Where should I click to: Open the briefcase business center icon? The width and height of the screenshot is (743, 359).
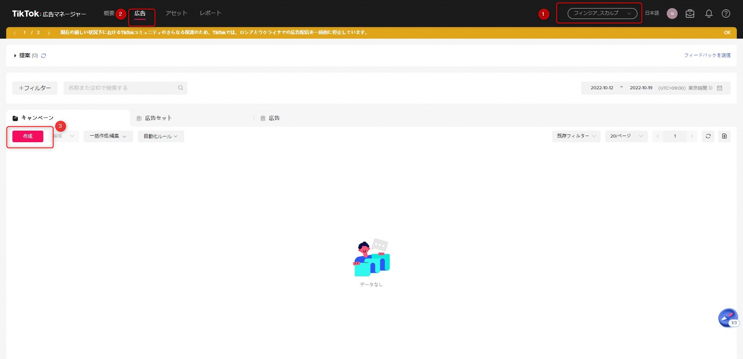coord(690,14)
